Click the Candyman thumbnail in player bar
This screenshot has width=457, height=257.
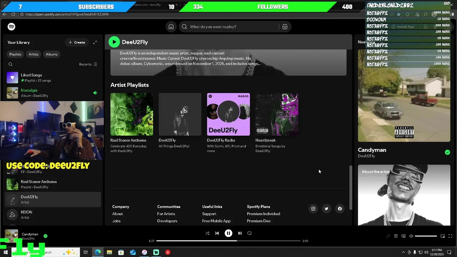click(x=11, y=236)
